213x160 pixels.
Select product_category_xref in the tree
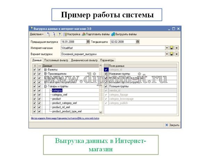click(x=65, y=103)
